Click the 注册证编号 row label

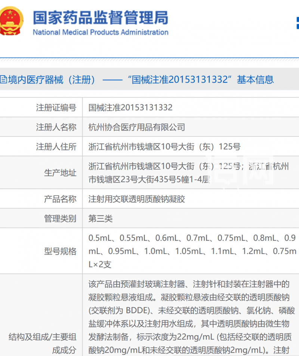(56, 108)
